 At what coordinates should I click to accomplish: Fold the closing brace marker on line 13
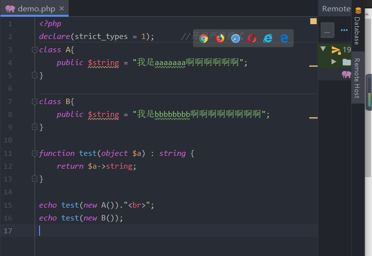coord(35,179)
